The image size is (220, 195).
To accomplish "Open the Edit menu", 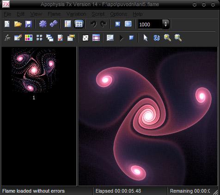I will tap(20, 14).
